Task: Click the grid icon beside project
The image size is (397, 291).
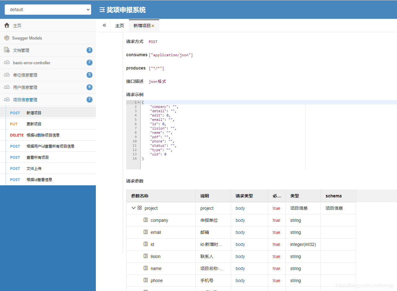Action: click(140, 208)
